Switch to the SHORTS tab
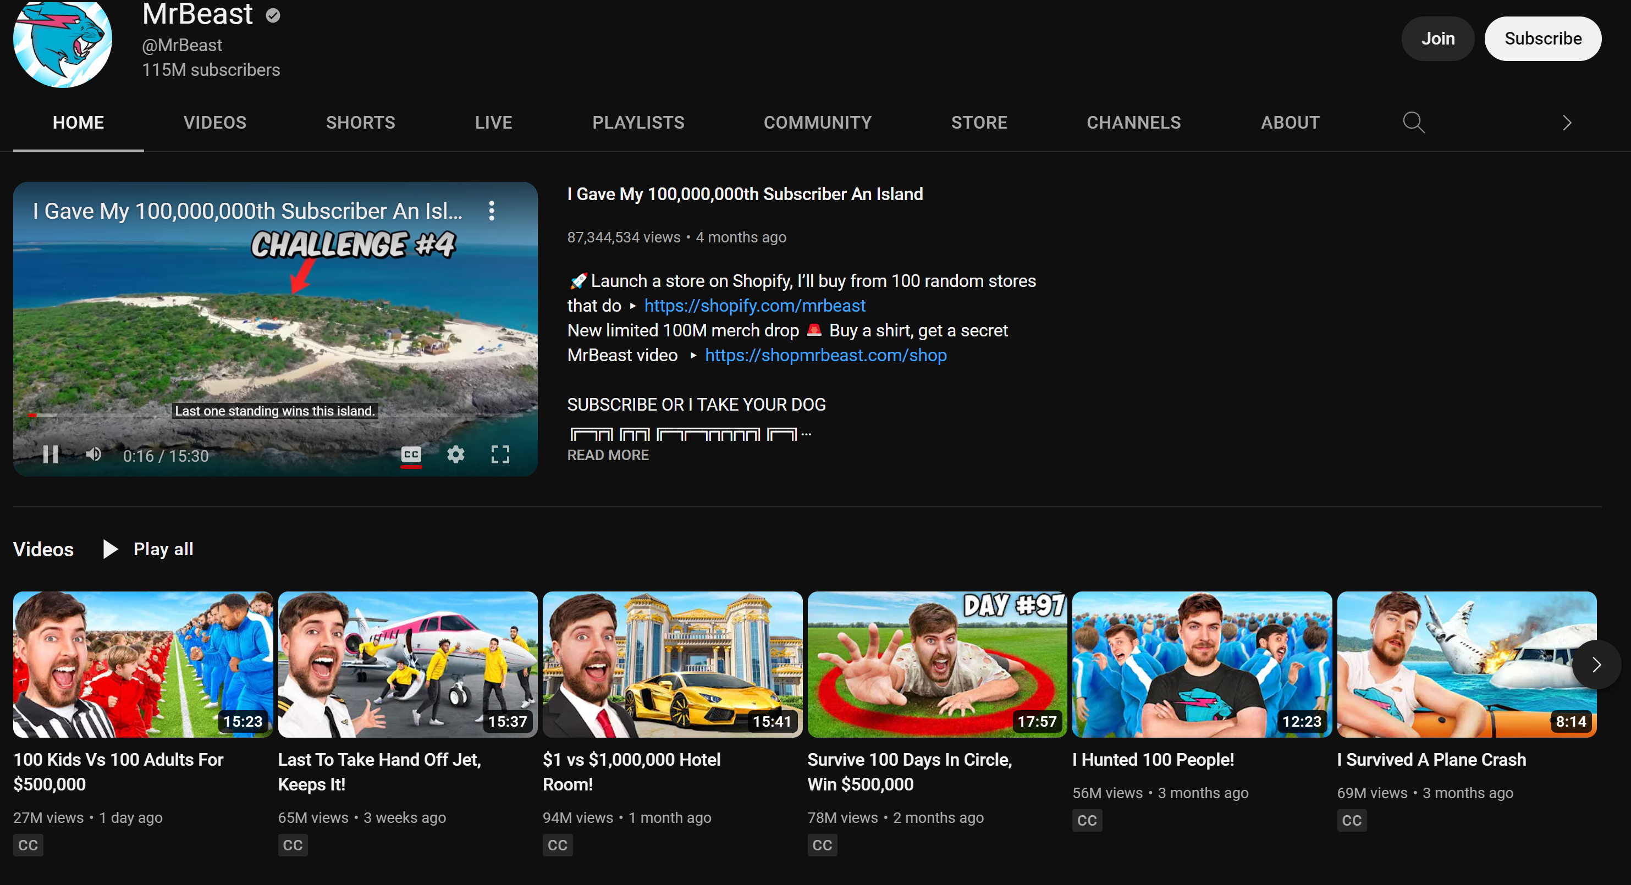 [361, 123]
